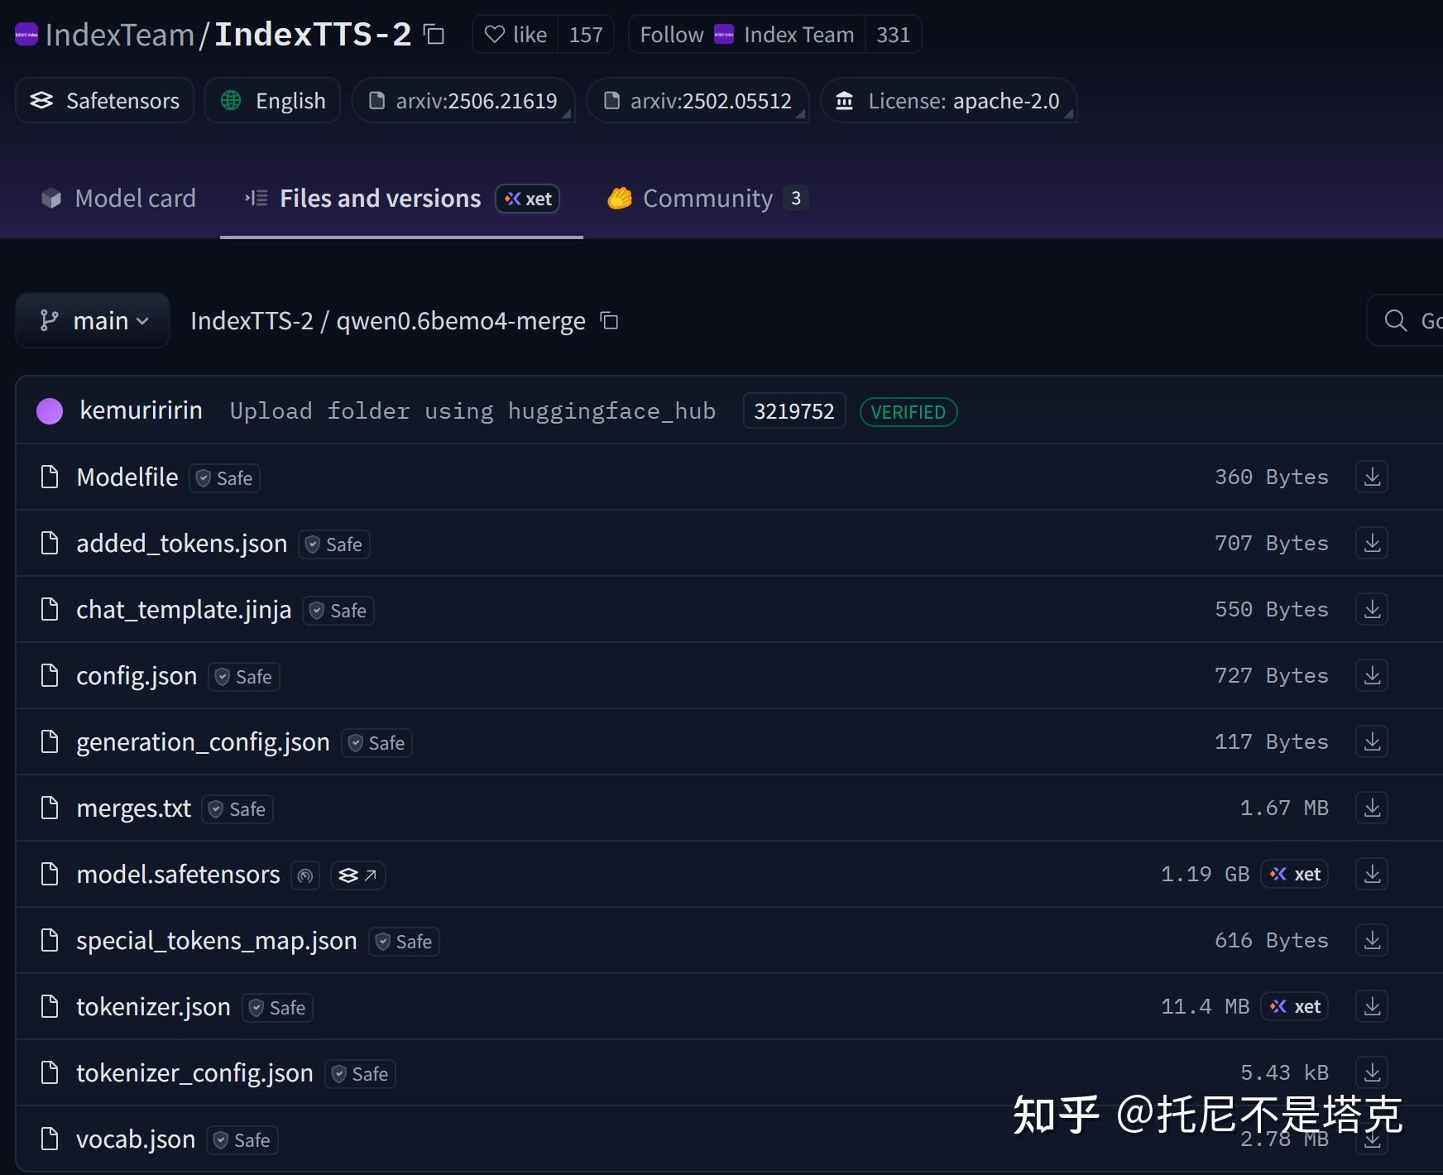Click the xet badge on tokenizer.json
Image resolution: width=1443 pixels, height=1175 pixels.
pyautogui.click(x=1294, y=1006)
